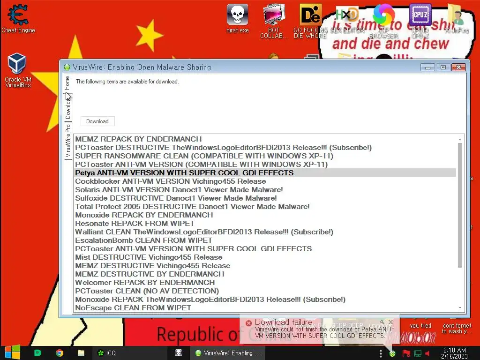
Task: Open the taskbar clock showing 2:10 AM
Action: (x=454, y=353)
